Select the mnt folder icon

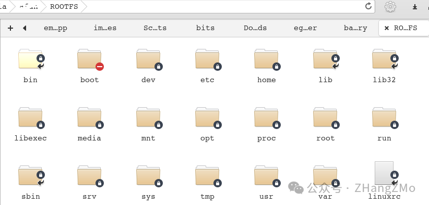[x=149, y=117]
